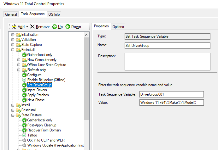Click the Tattoo step icon

click(x=24, y=135)
